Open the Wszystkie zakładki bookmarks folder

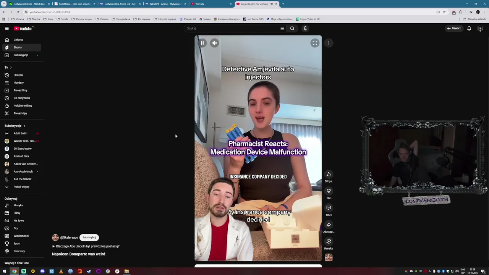474,19
